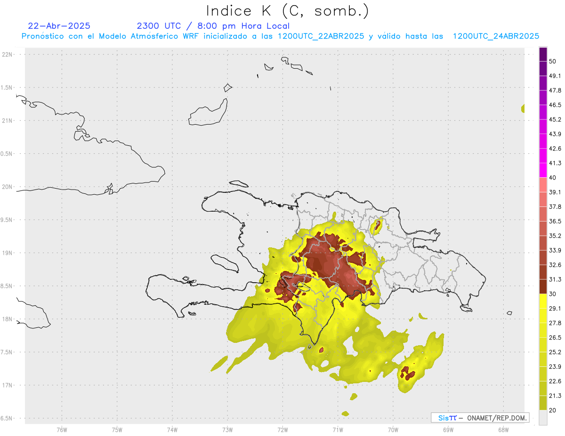Image resolution: width=565 pixels, height=436 pixels.
Task: Click the 'Modelo Atmósferico WRF' text
Action: pyautogui.click(x=141, y=36)
